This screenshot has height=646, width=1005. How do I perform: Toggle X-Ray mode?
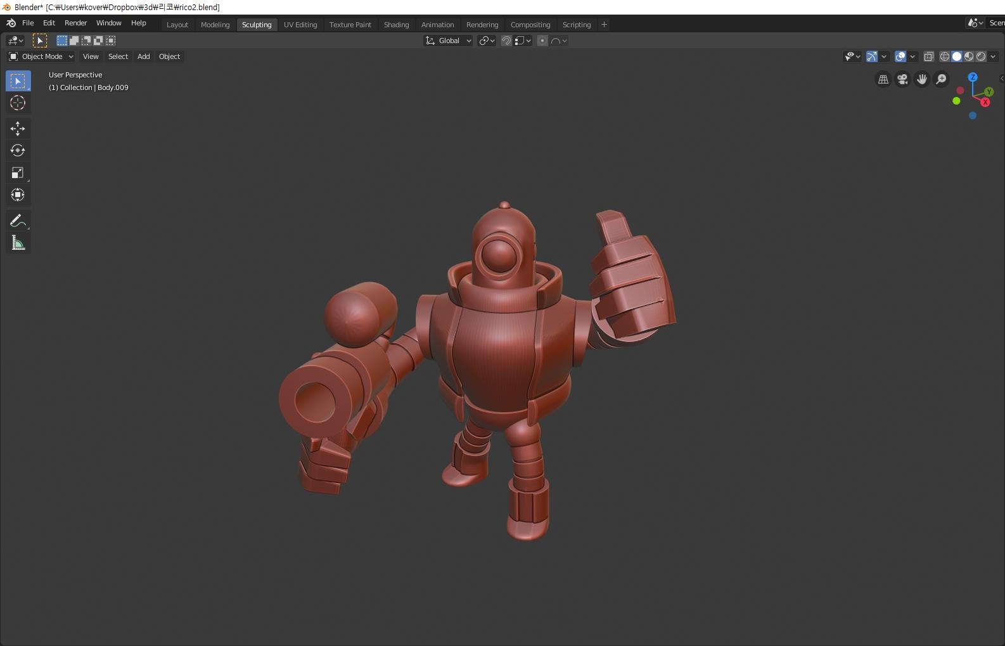pos(929,56)
